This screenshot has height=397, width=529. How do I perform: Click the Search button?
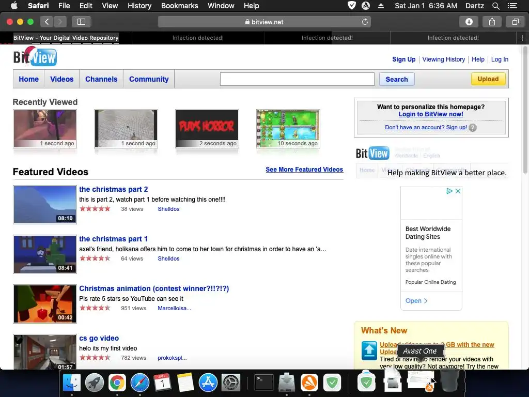pos(397,79)
